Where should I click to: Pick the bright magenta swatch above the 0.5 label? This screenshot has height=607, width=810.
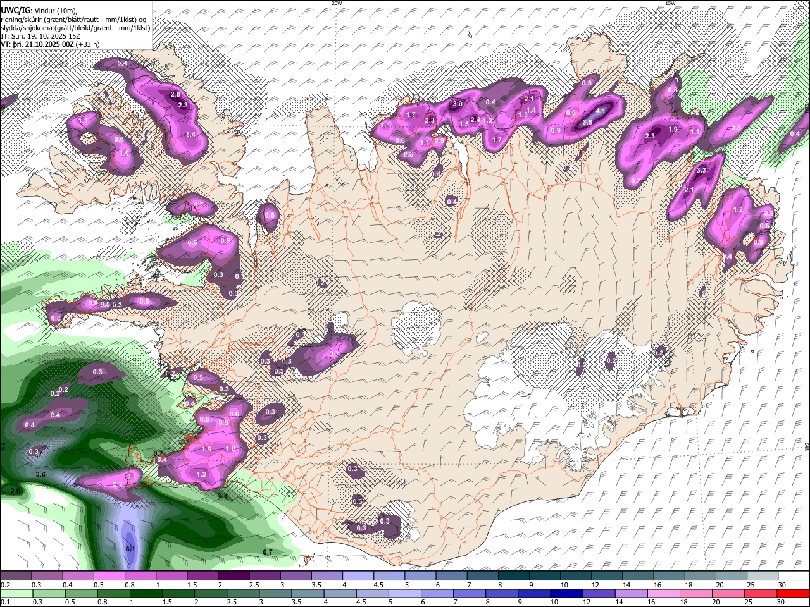coord(109,575)
